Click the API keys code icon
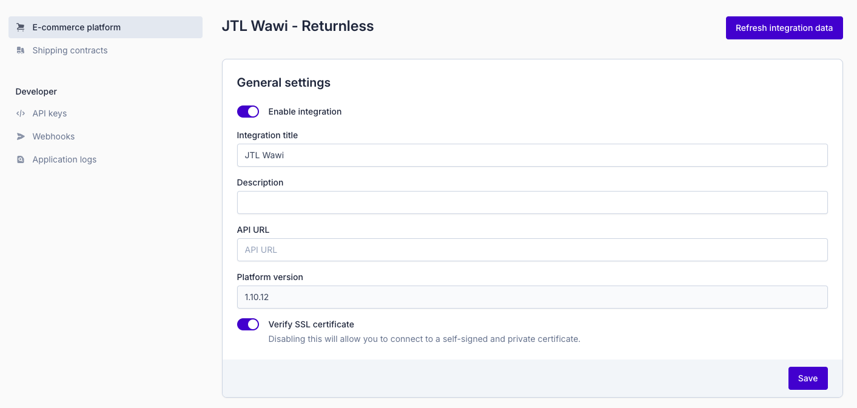This screenshot has height=408, width=857. tap(21, 113)
